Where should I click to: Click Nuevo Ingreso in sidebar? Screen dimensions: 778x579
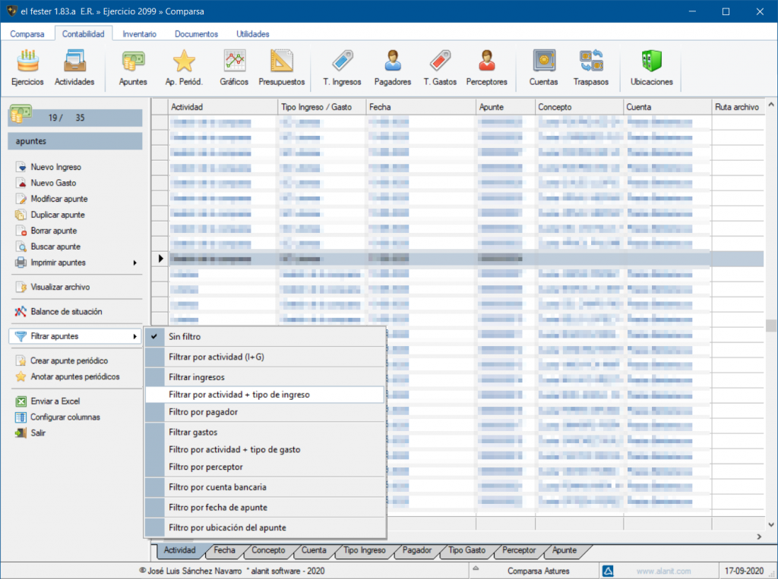55,167
